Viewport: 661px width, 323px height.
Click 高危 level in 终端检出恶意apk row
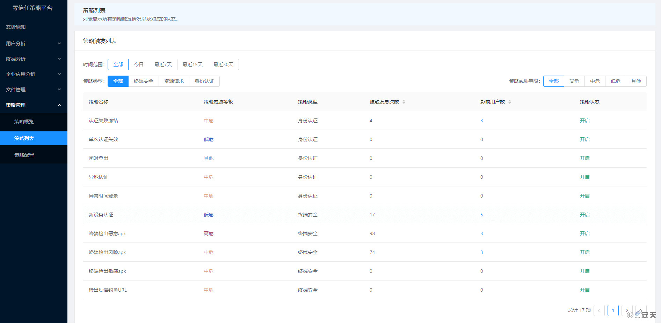pyautogui.click(x=209, y=233)
